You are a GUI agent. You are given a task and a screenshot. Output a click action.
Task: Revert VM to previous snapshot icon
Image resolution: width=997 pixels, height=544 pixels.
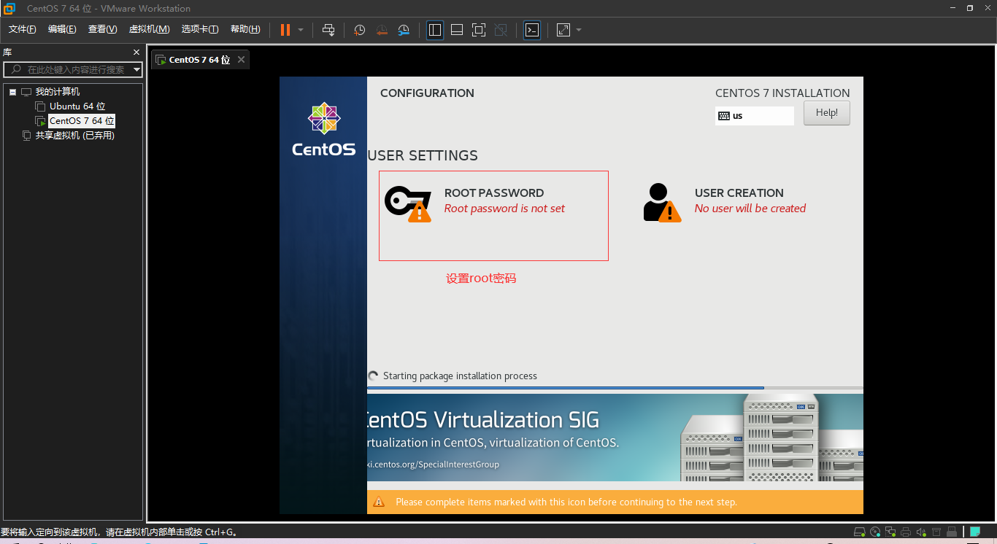pos(382,30)
